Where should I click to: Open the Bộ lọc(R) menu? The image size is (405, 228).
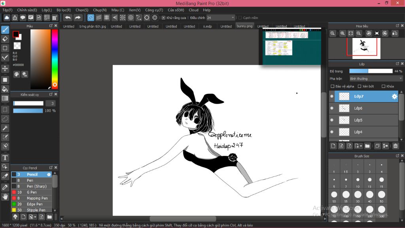(x=64, y=10)
